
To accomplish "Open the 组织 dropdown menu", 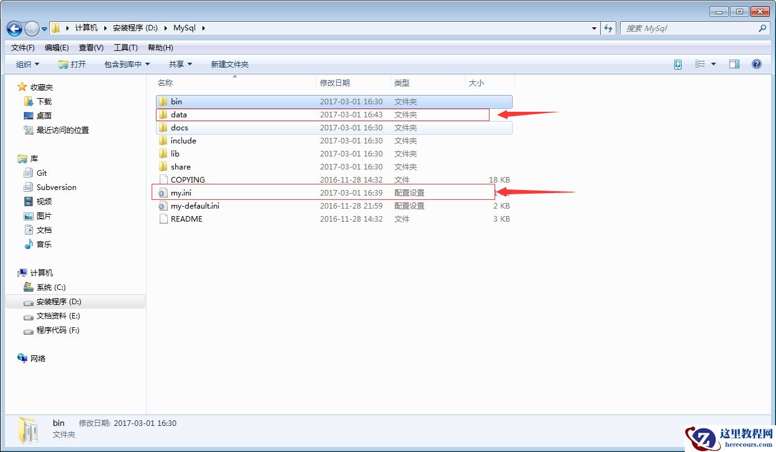I will 27,65.
